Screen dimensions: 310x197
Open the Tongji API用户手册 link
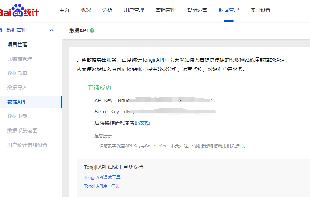(102, 186)
